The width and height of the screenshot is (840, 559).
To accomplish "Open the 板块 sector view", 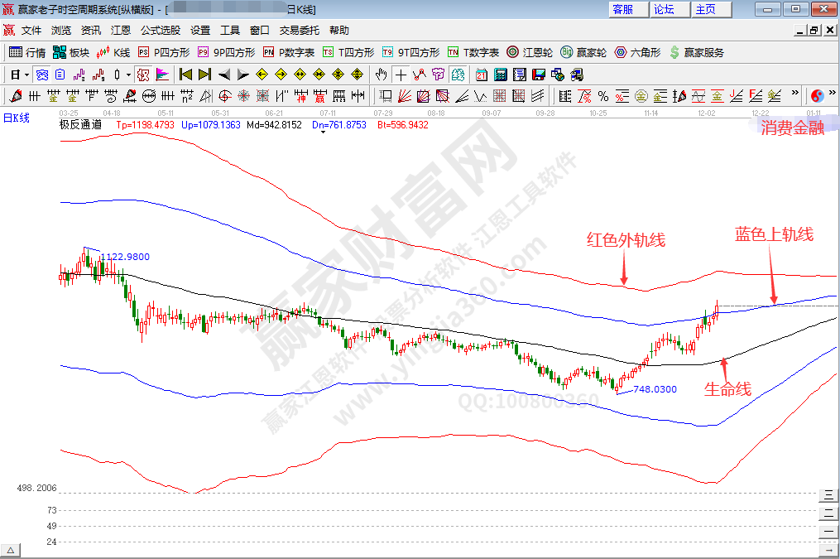I will coord(71,52).
